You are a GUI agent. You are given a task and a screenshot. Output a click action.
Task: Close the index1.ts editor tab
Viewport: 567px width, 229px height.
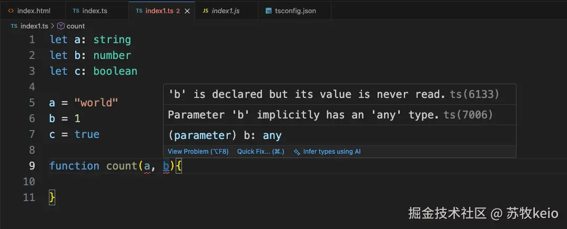(187, 11)
